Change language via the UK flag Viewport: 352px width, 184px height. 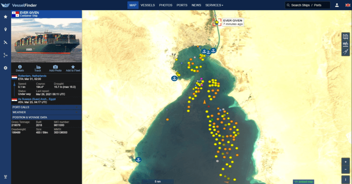(348, 5)
